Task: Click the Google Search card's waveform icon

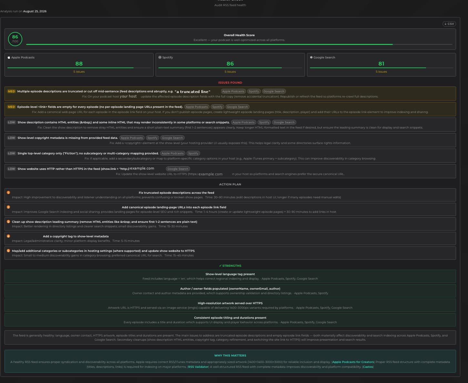Action: point(311,57)
